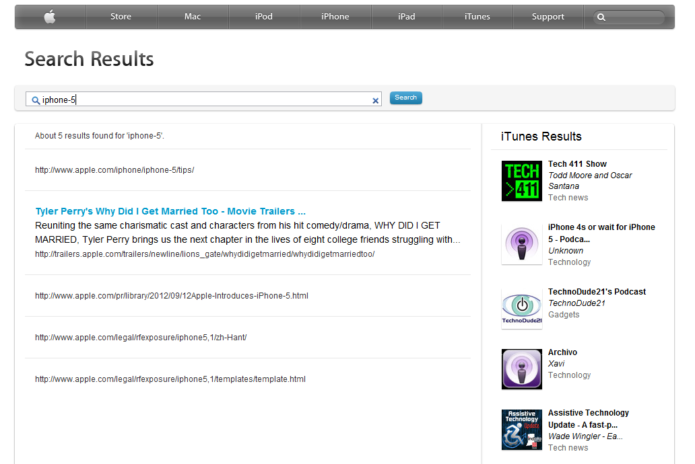The width and height of the screenshot is (695, 464).
Task: Open the whydidigetmarriedtoo trailers URL
Action: 205,254
